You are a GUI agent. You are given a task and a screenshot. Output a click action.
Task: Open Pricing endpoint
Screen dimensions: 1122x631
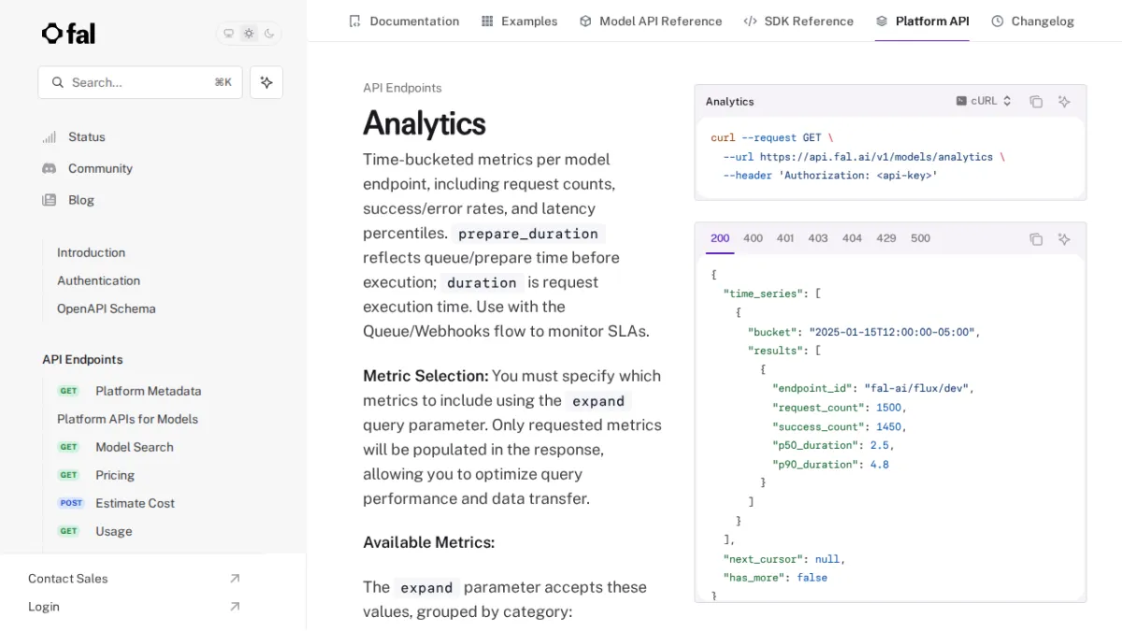[x=115, y=475]
